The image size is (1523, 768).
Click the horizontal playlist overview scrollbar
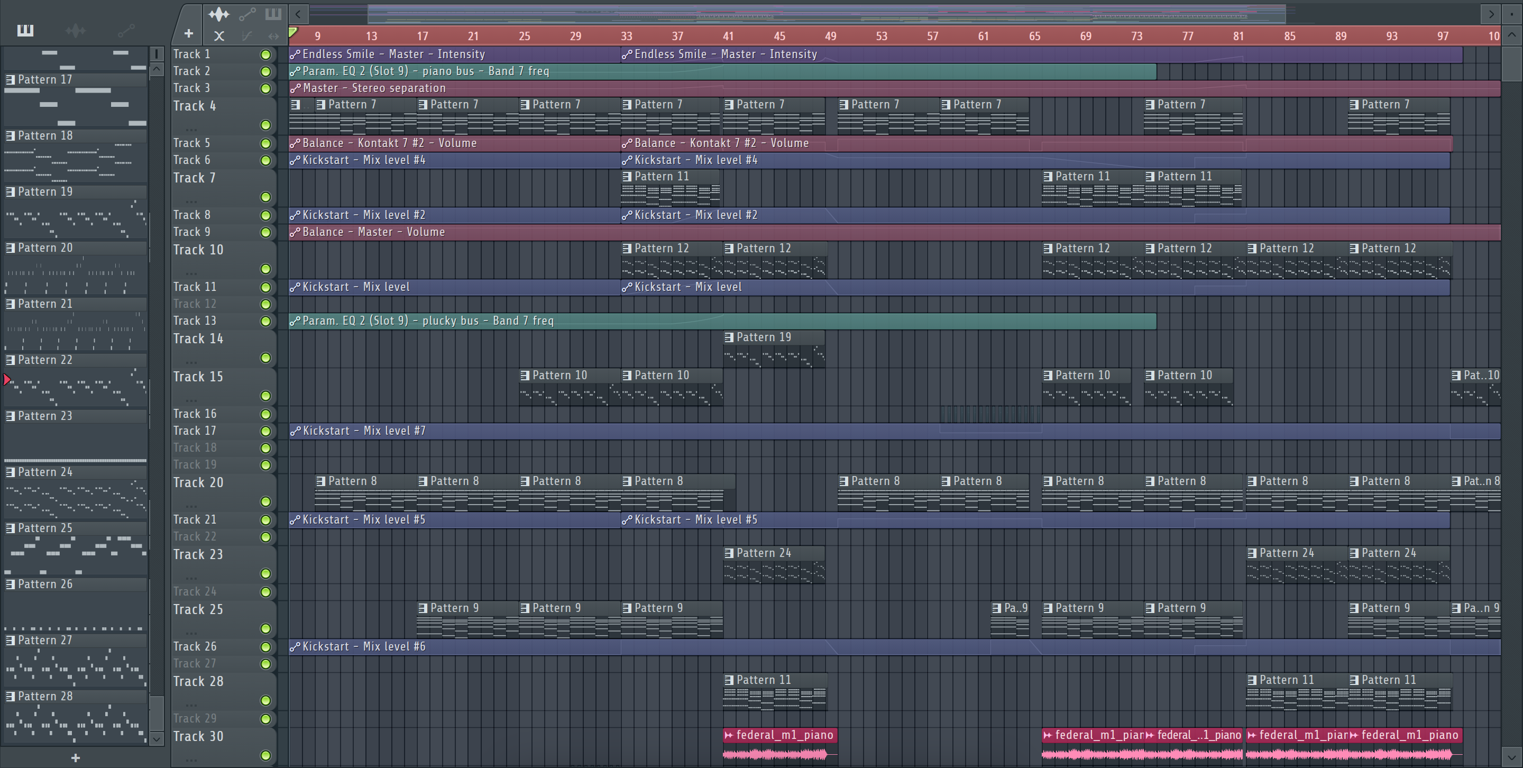point(827,14)
